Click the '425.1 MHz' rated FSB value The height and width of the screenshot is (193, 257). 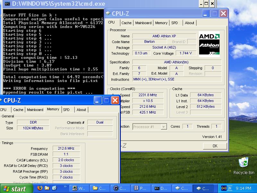(x=148, y=112)
